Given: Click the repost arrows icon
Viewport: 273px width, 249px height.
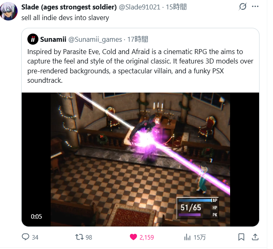Looking at the screenshot, I should pos(79,237).
